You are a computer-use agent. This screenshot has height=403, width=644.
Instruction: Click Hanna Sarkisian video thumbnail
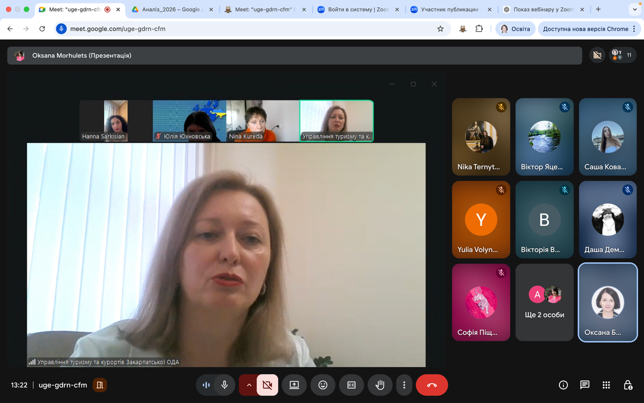[116, 120]
